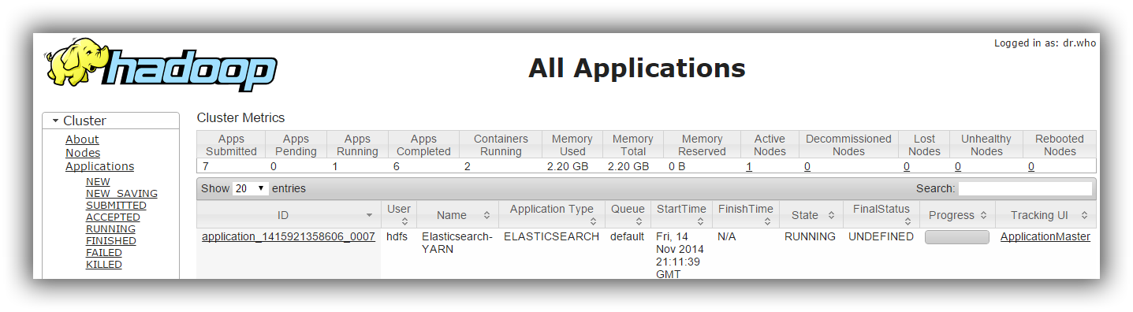Click the Memory Reserved 0 B value
This screenshot has width=1133, height=312.
(677, 166)
